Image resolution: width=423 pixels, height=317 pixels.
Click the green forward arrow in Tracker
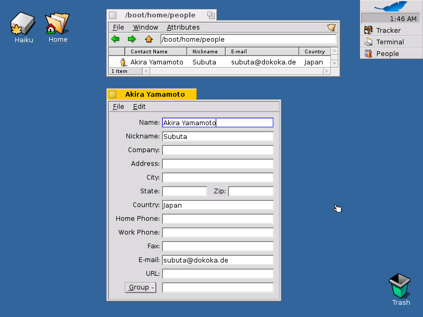(x=132, y=39)
